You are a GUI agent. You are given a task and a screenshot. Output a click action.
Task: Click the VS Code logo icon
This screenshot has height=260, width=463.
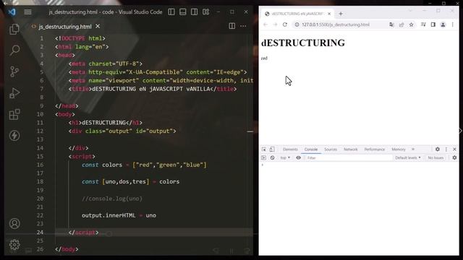pyautogui.click(x=12, y=12)
